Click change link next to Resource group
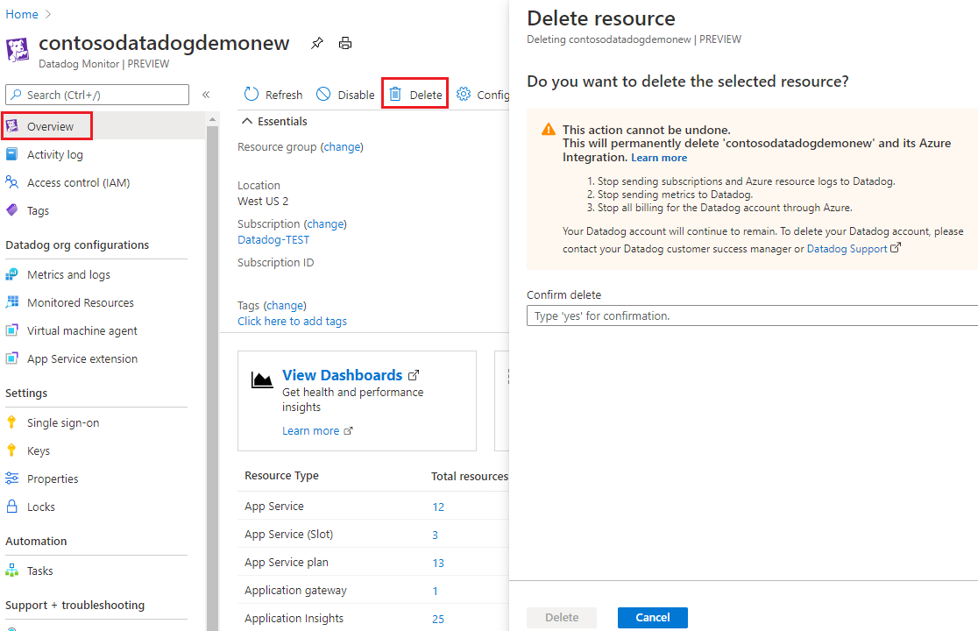This screenshot has width=978, height=631. click(342, 147)
